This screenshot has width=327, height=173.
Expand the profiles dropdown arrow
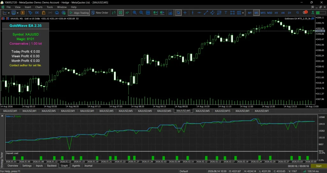pos(18,13)
